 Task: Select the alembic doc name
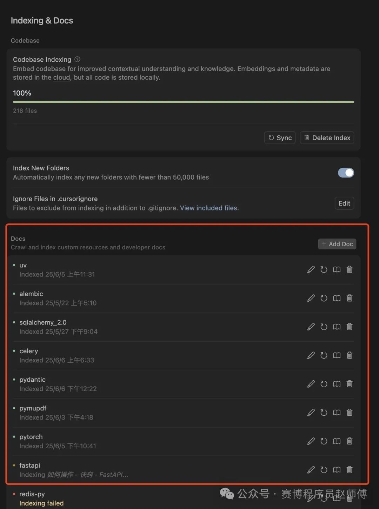click(31, 294)
